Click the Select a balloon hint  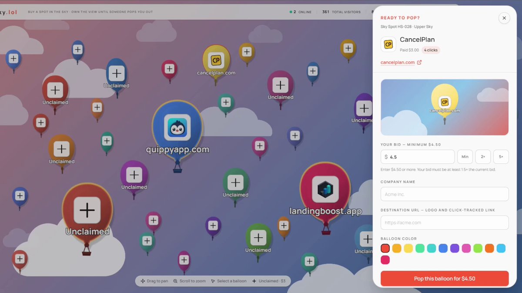point(229,281)
